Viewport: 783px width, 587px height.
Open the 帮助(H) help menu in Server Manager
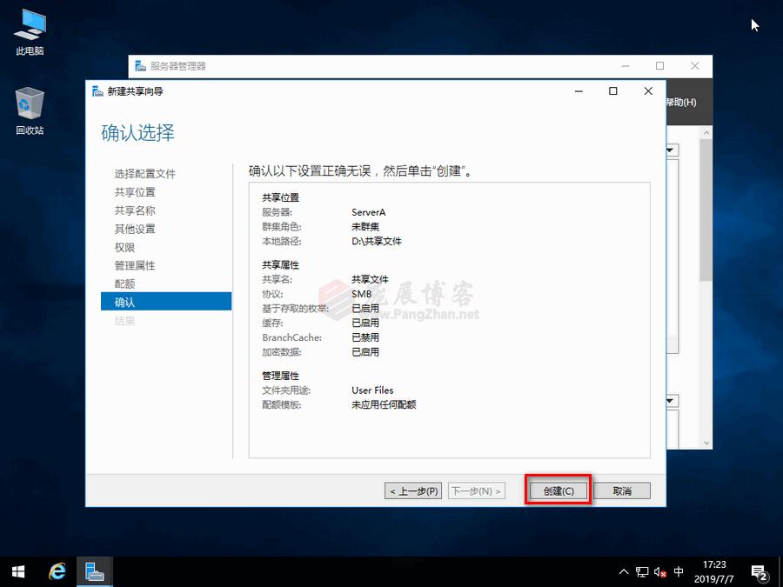click(x=681, y=103)
